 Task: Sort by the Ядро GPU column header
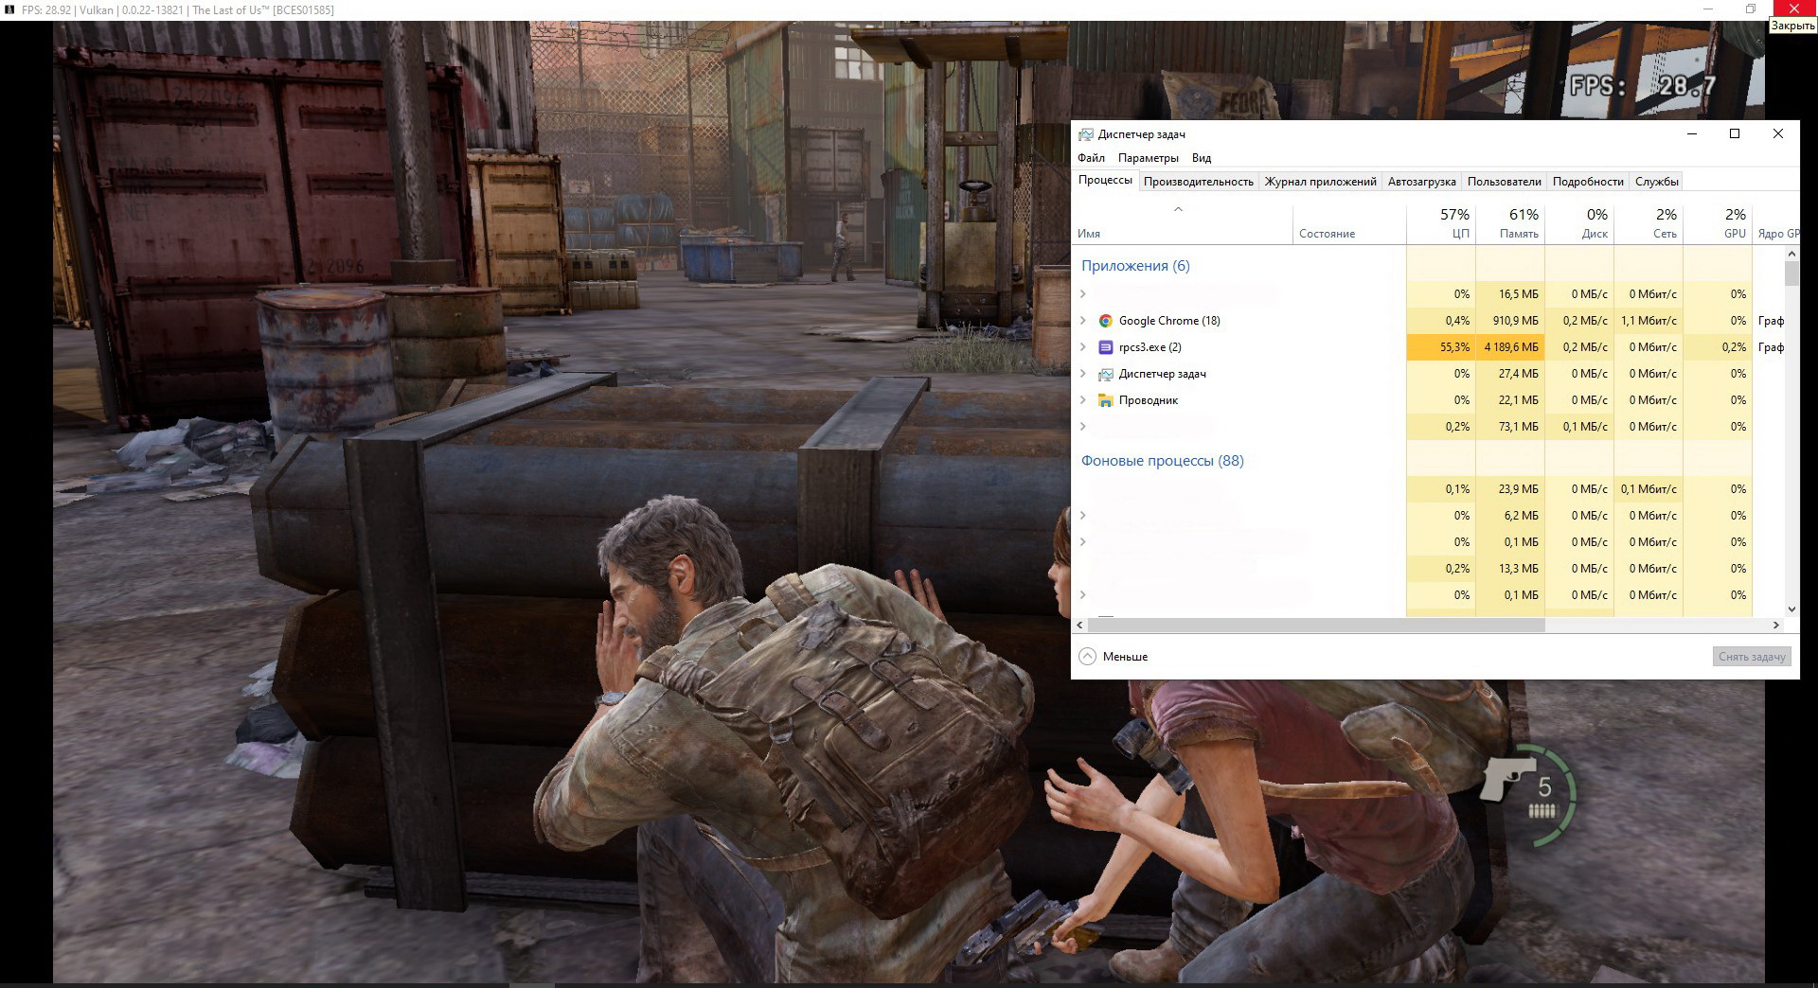coord(1777,223)
